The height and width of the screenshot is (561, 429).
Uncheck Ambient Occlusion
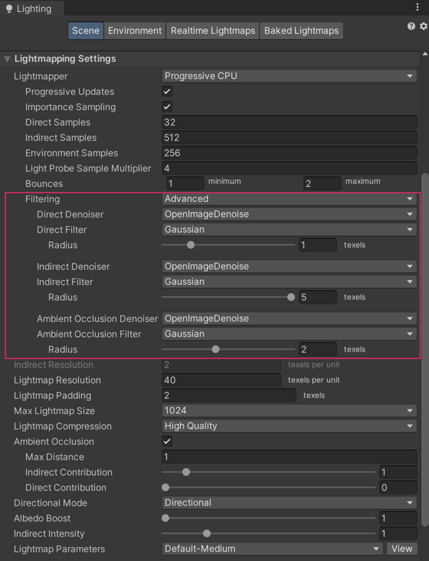pyautogui.click(x=166, y=441)
